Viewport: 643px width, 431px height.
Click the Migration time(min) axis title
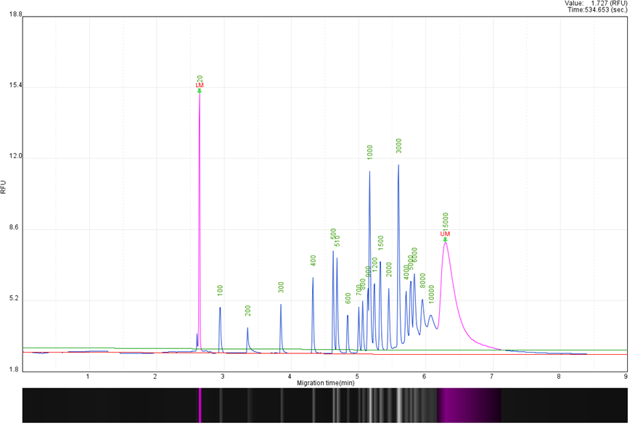(325, 382)
